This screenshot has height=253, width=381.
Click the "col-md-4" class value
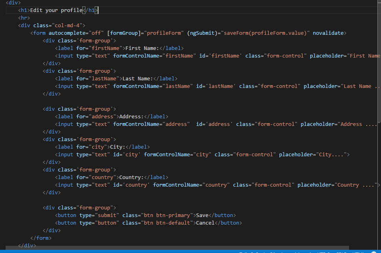click(x=67, y=25)
